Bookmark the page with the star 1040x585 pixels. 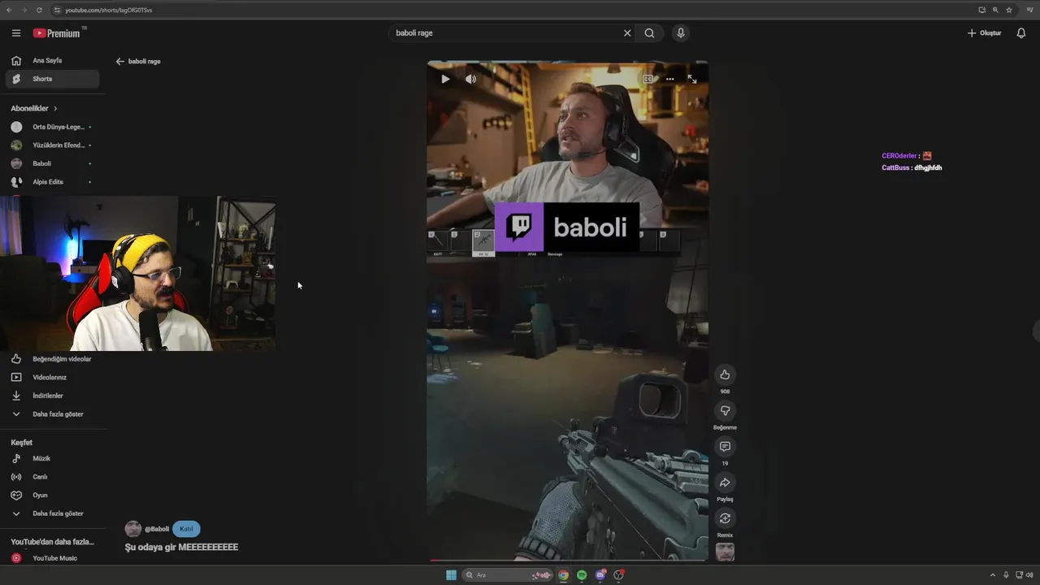(1009, 10)
